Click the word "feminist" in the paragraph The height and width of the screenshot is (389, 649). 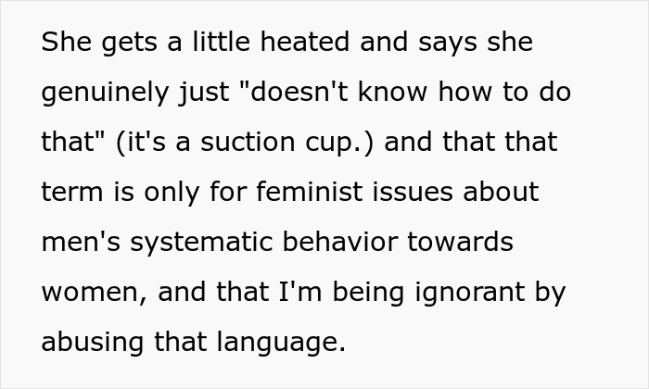coord(309,192)
